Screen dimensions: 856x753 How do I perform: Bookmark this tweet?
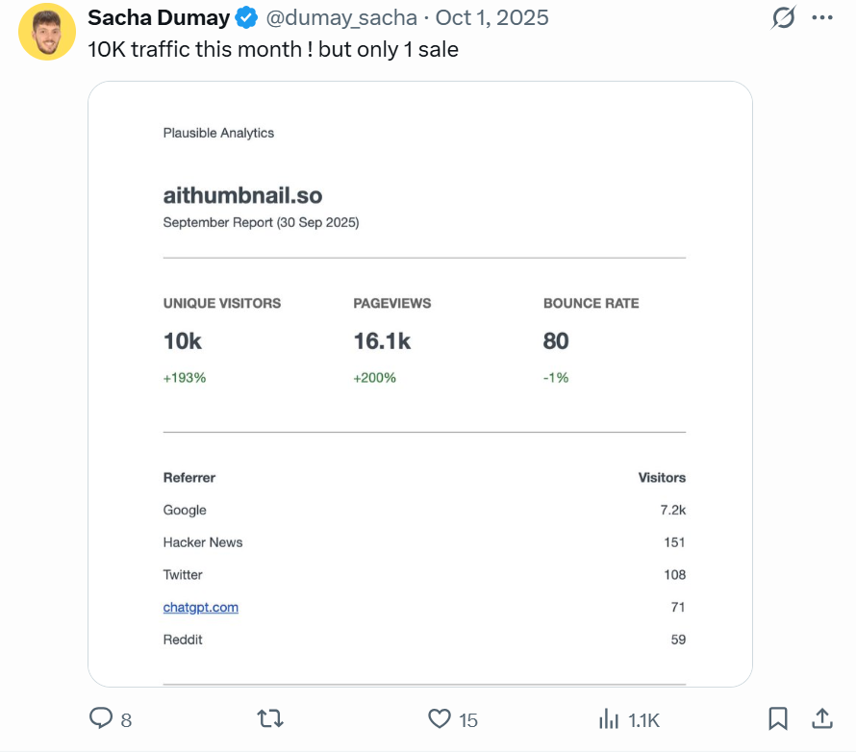pyautogui.click(x=778, y=718)
